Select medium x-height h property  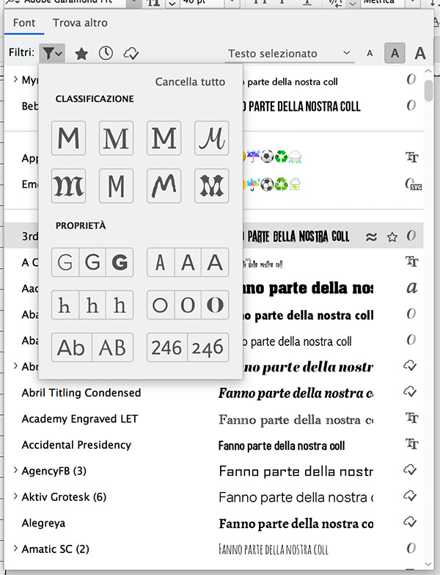[x=92, y=305]
